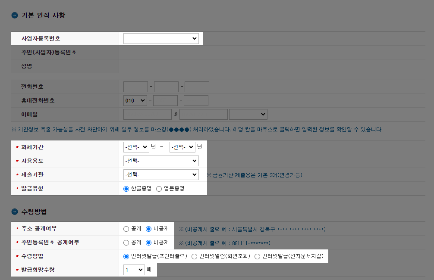
Task: Select 인터넷발급(전자문서지갑) receiving method
Action: [x=257, y=256]
